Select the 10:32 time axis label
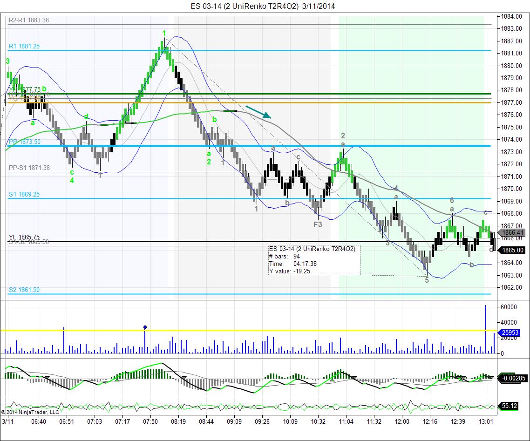 pos(318,421)
